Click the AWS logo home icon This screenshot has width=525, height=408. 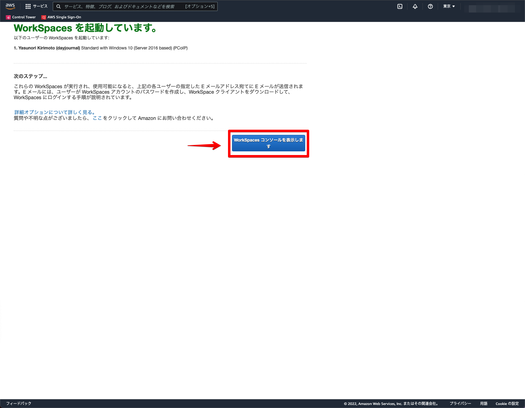tap(10, 6)
